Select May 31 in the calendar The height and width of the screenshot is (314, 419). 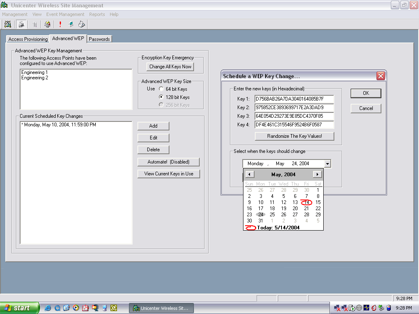point(261,220)
